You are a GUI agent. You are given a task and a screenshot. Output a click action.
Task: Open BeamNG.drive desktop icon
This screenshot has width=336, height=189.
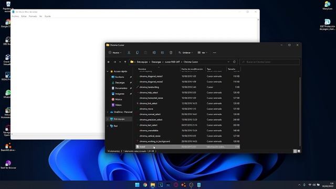[8, 147]
